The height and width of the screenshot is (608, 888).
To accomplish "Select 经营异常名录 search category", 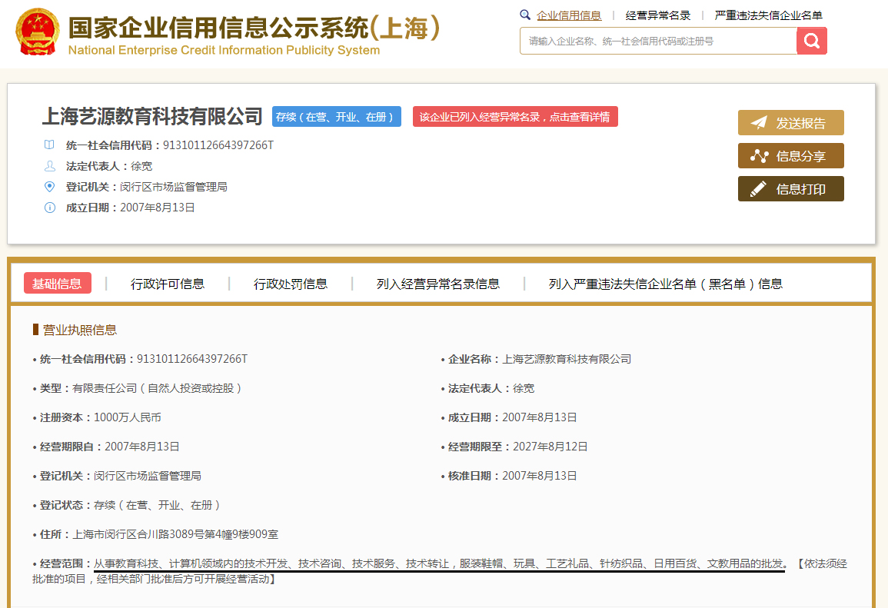I will (657, 15).
